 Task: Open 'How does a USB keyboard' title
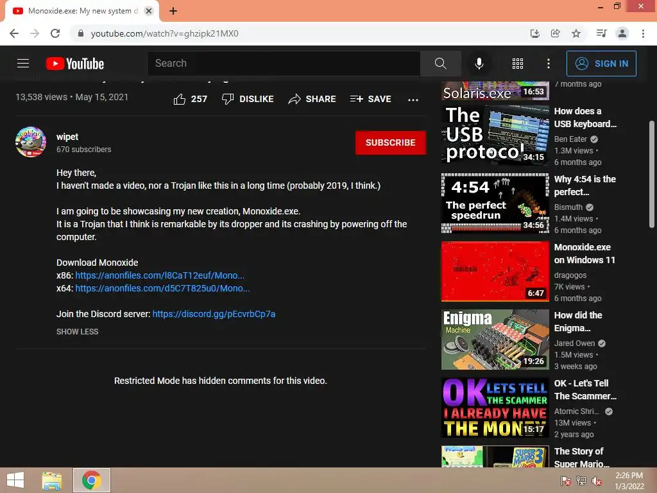tap(585, 117)
